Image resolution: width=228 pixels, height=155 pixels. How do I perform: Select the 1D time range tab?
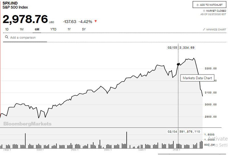tap(7, 29)
